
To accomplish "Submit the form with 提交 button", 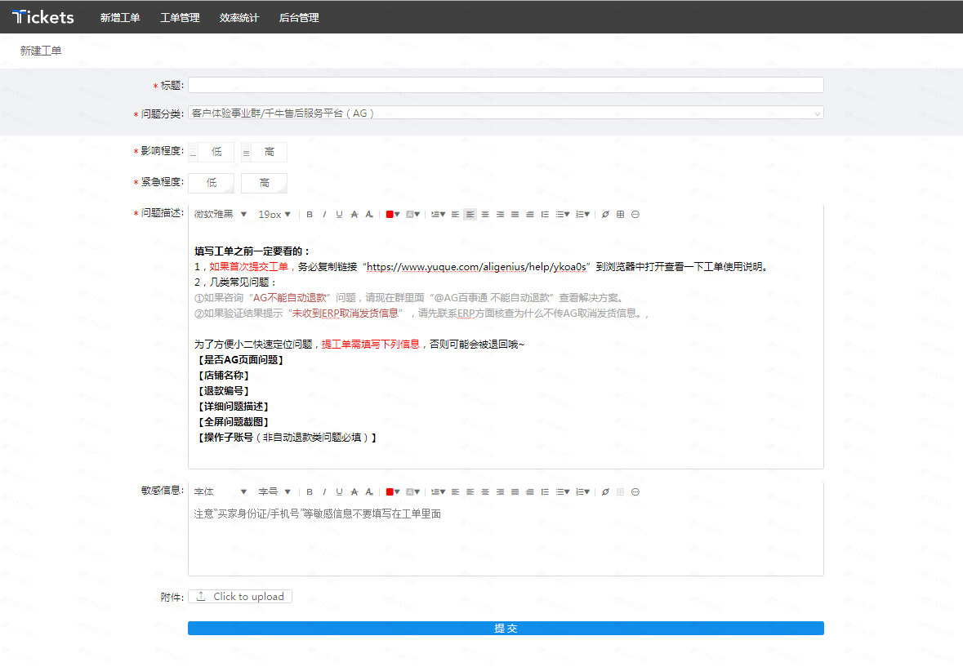I will [x=506, y=629].
